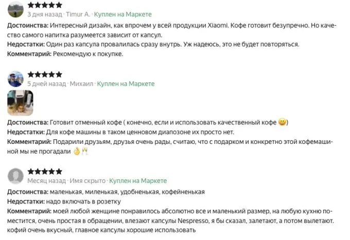350x240 pixels.
Task: Click the '3 дня назад' date
Action: tap(45, 14)
